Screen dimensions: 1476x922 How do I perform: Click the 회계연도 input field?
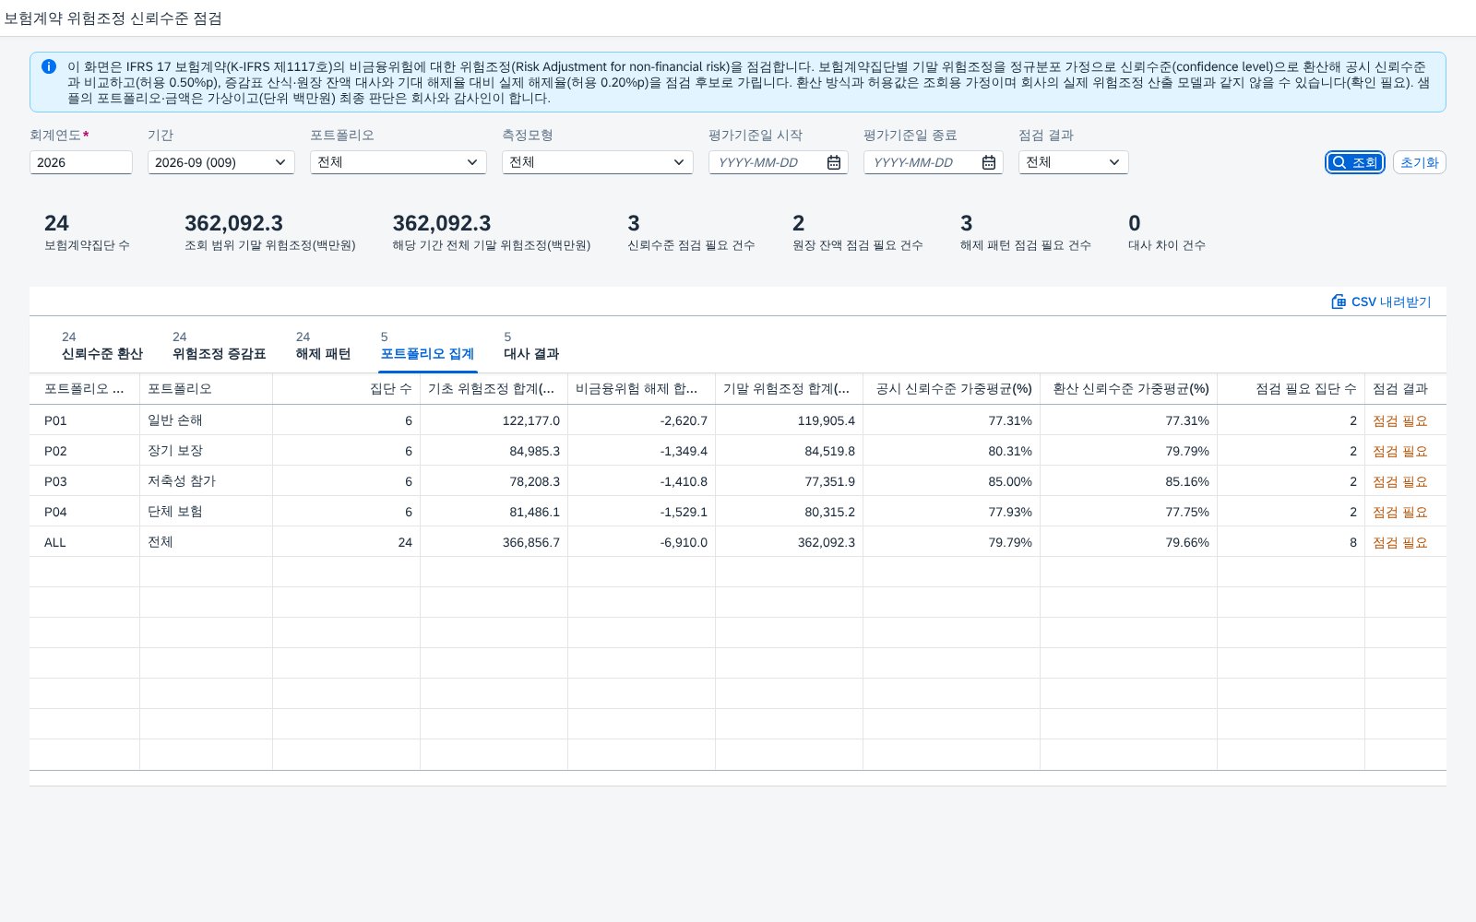(81, 162)
